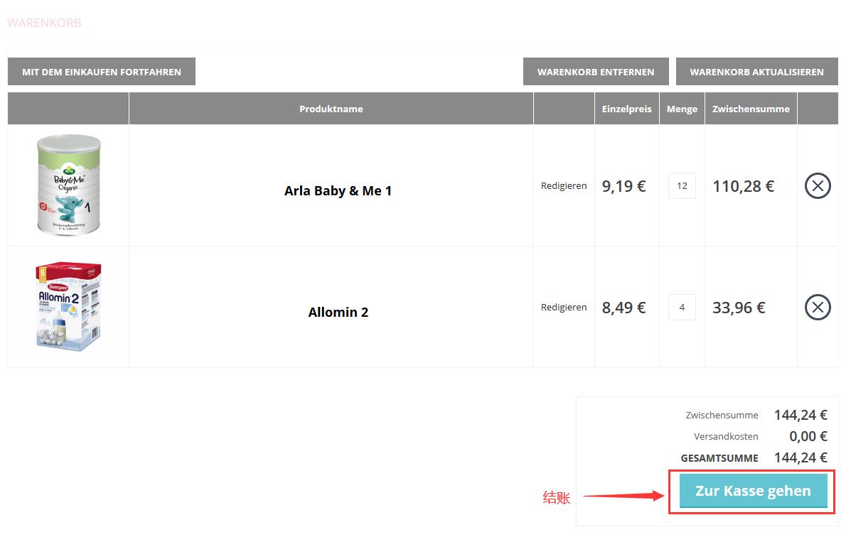Click Warenkorb aktualisieren button
This screenshot has height=537, width=851.
point(756,72)
